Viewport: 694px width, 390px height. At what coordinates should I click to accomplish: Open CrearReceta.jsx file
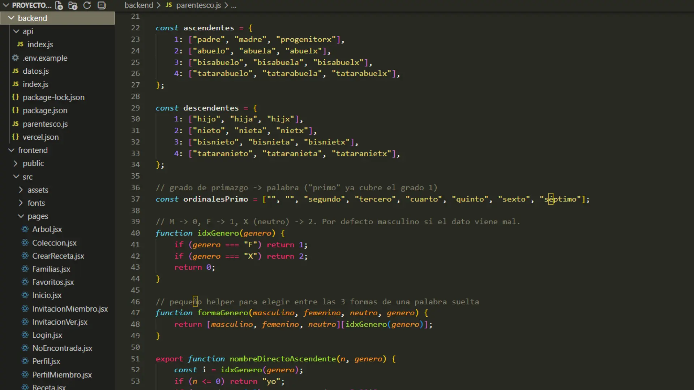pos(58,256)
